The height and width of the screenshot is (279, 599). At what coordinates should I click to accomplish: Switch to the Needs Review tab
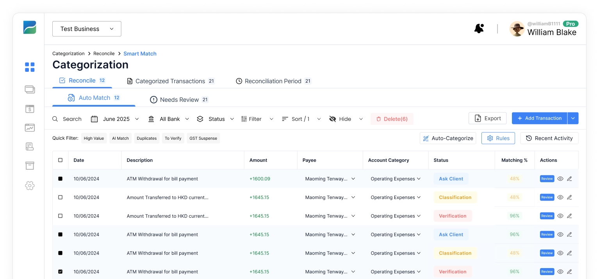179,100
